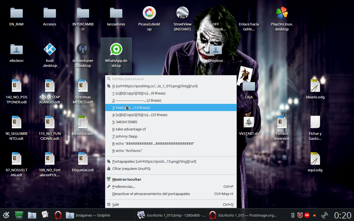Image resolution: width=354 pixels, height=221 pixels.
Task: Open the red M (MEGA) tray icon
Action: point(307,215)
